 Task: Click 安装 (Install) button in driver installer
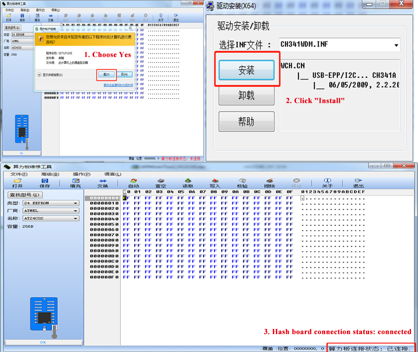click(246, 70)
